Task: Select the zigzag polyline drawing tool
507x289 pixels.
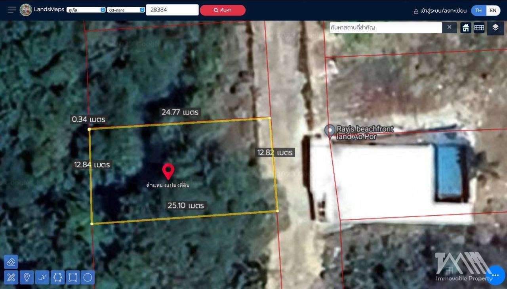Action: pos(42,278)
